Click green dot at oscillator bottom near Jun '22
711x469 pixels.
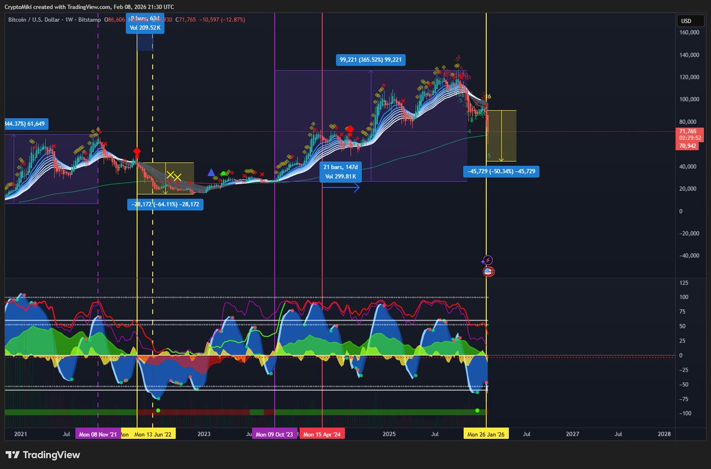158,410
